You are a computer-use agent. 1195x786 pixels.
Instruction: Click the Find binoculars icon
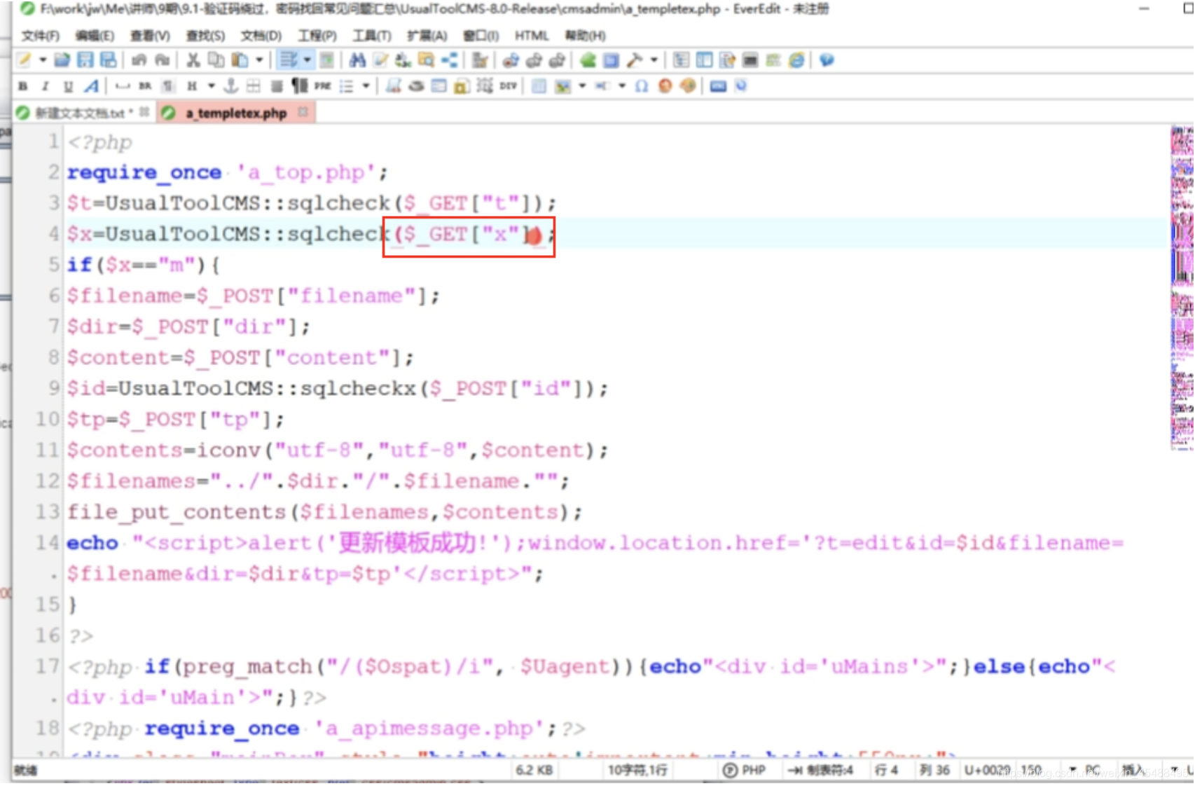(x=357, y=60)
